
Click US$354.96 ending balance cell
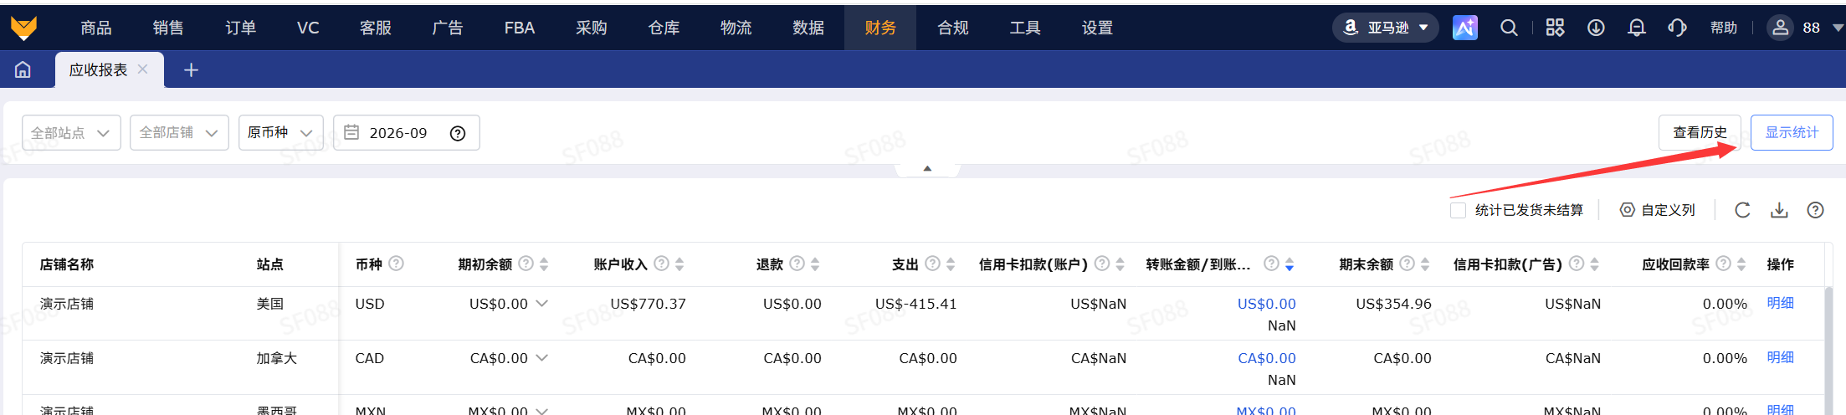pyautogui.click(x=1393, y=304)
